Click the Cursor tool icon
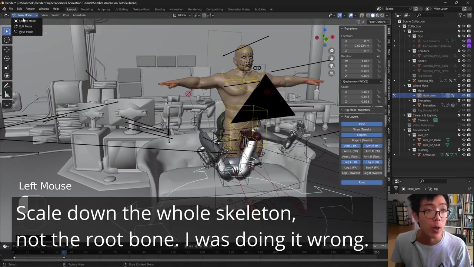Image resolution: width=474 pixels, height=267 pixels. (x=7, y=40)
